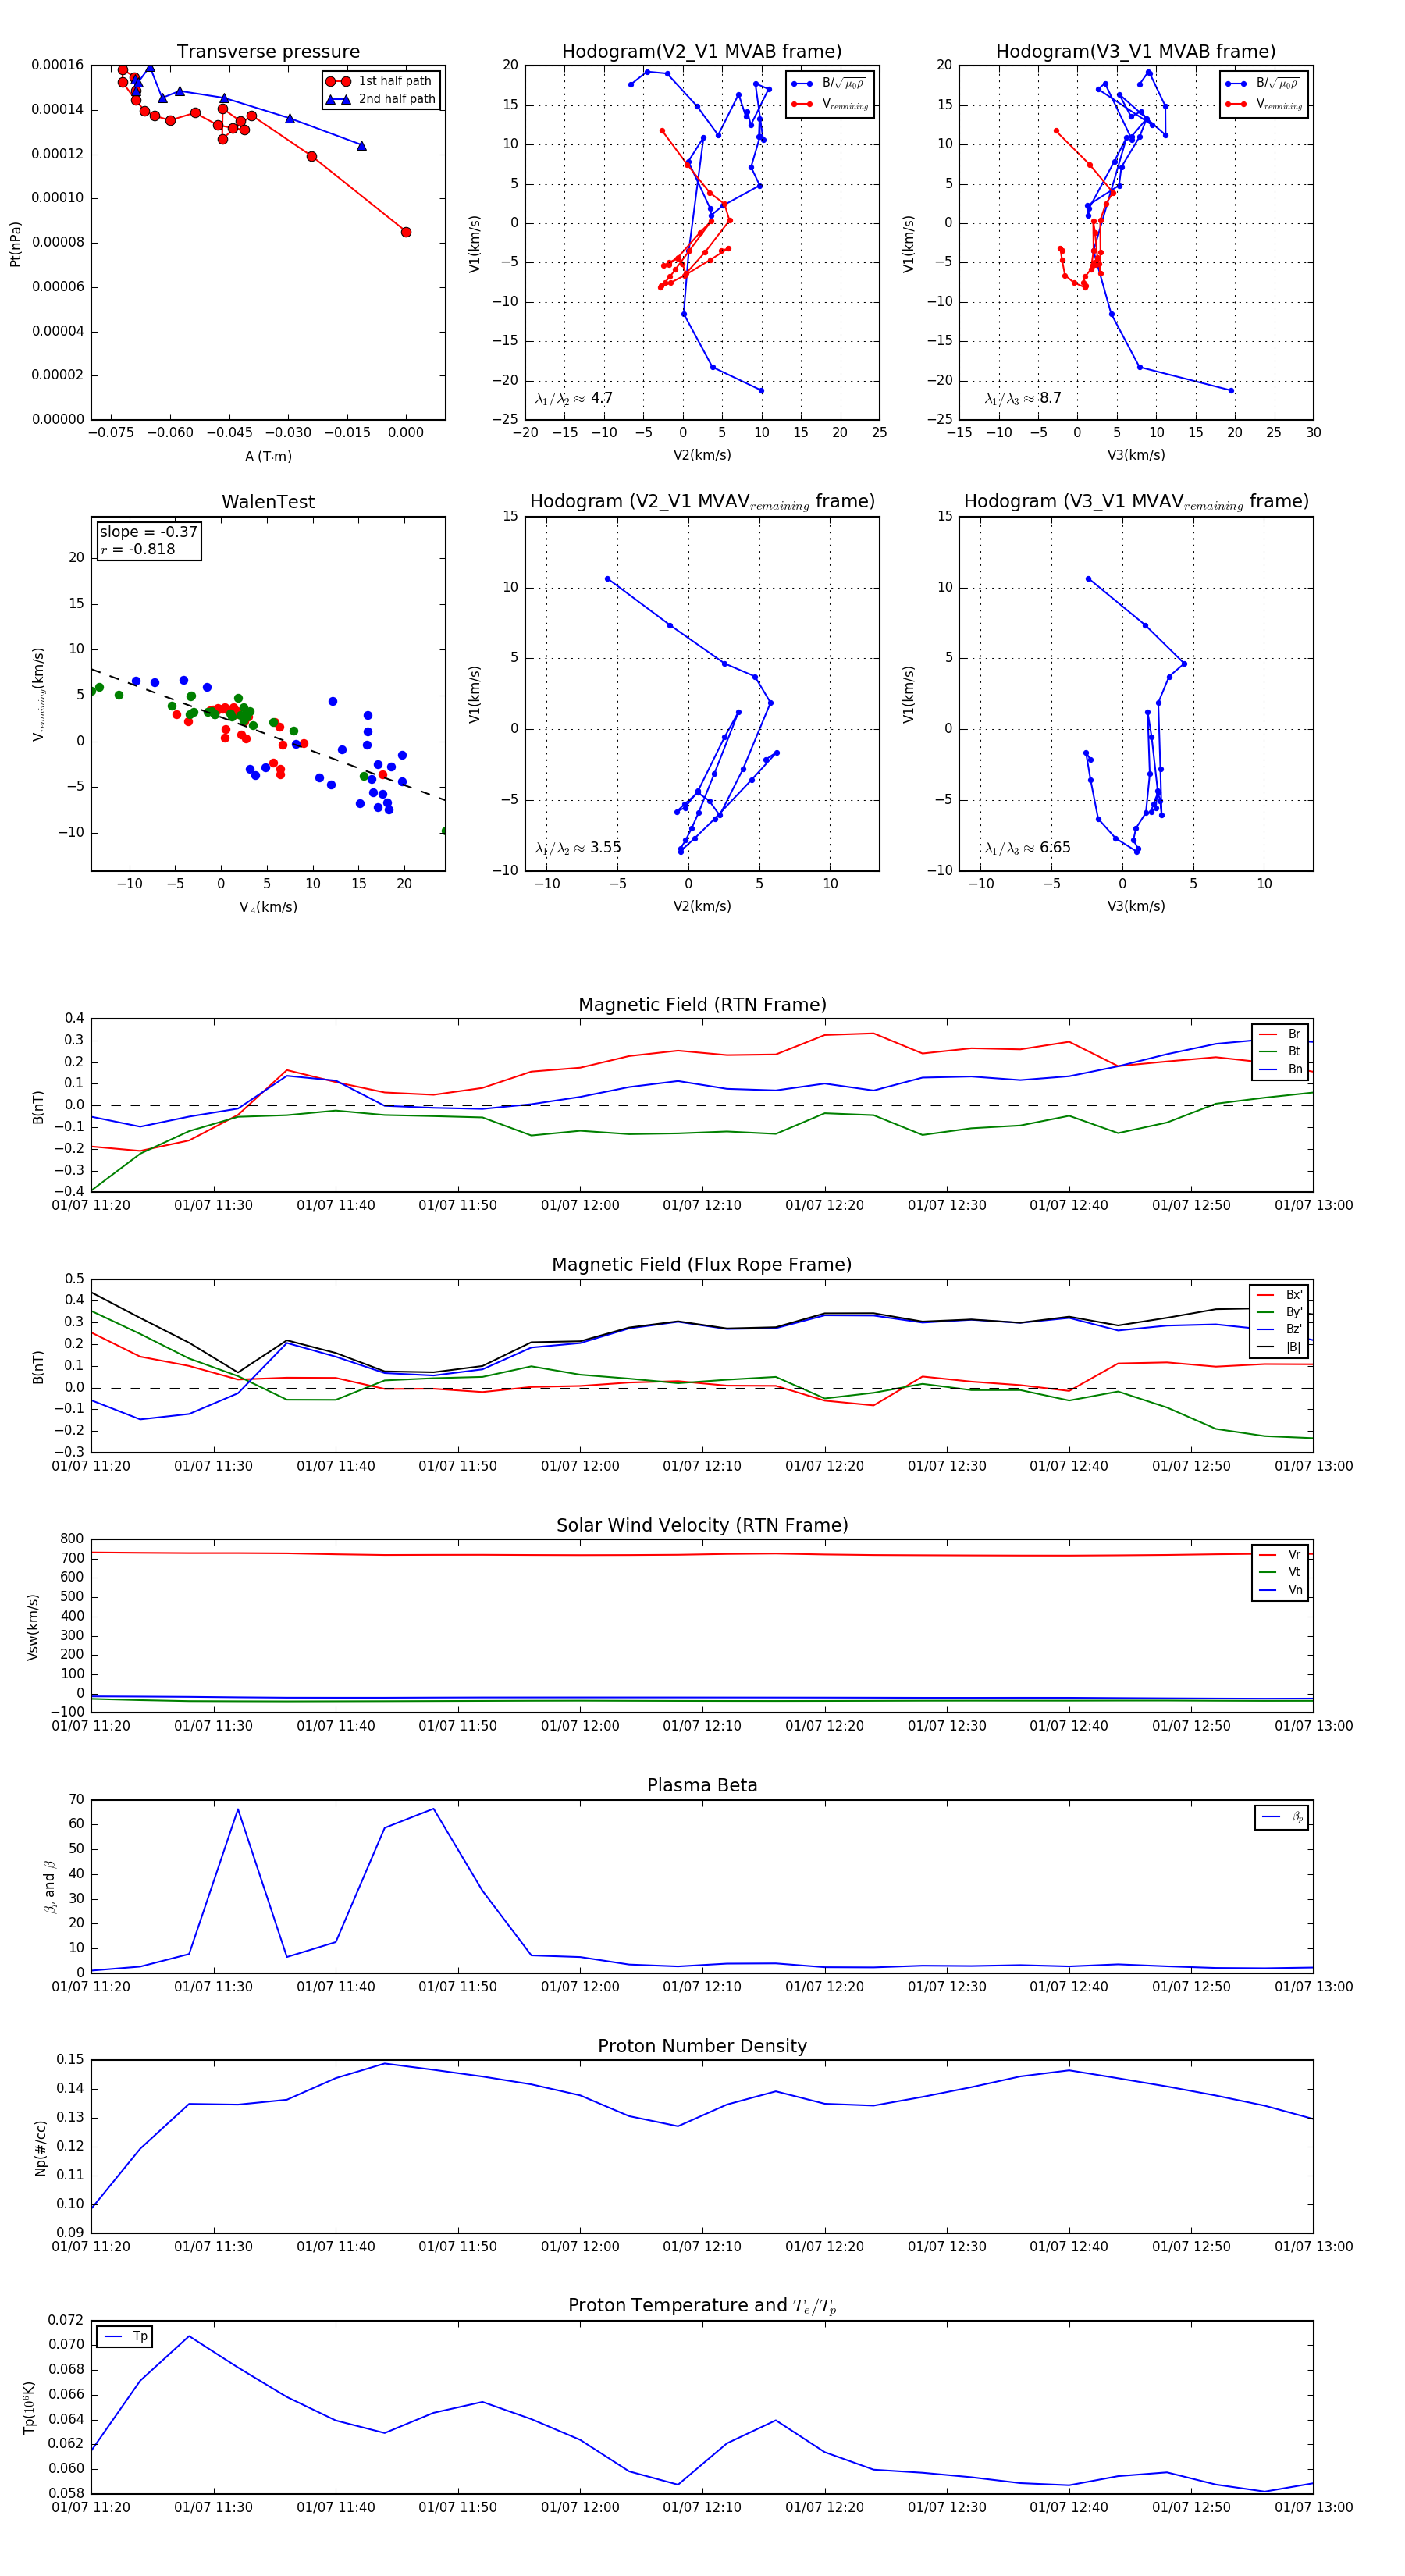Screen dimensions: 1405x2576
Task: Click the 'Proton Number Density' title
Action: pyautogui.click(x=702, y=2046)
